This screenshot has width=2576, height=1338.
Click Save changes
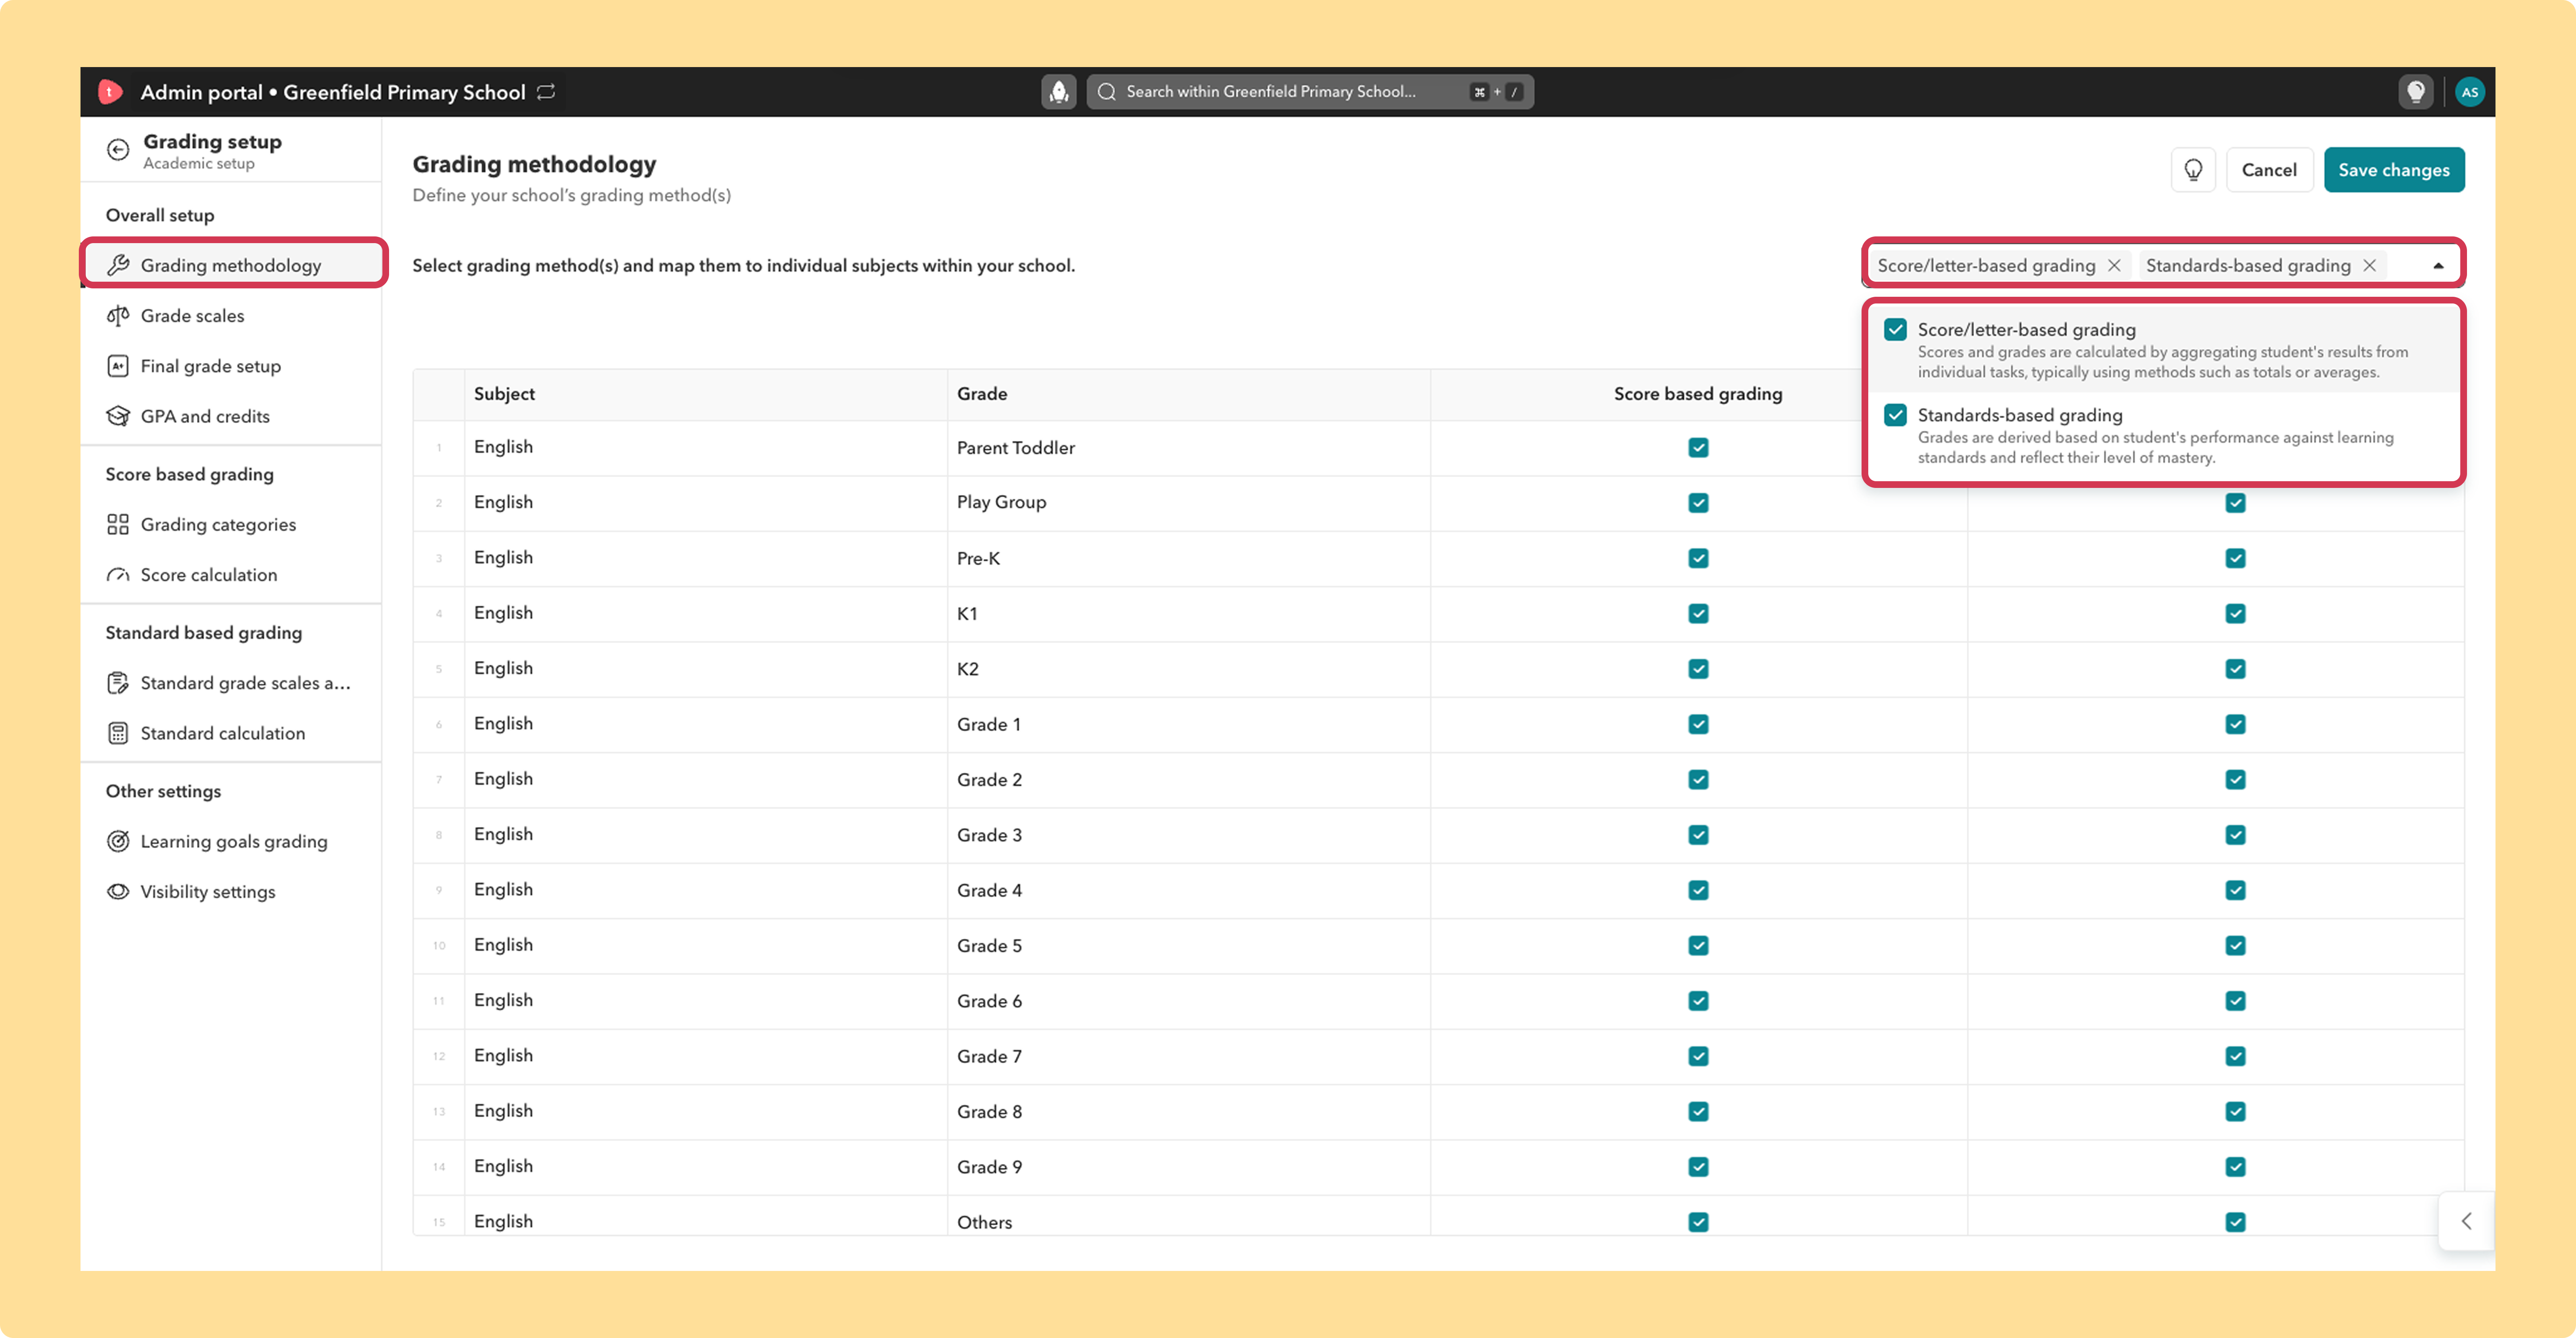tap(2394, 170)
